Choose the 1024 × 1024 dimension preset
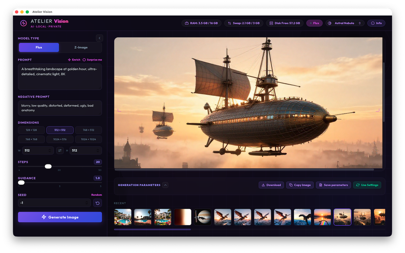Viewport: 405px width, 253px height. tap(89, 139)
